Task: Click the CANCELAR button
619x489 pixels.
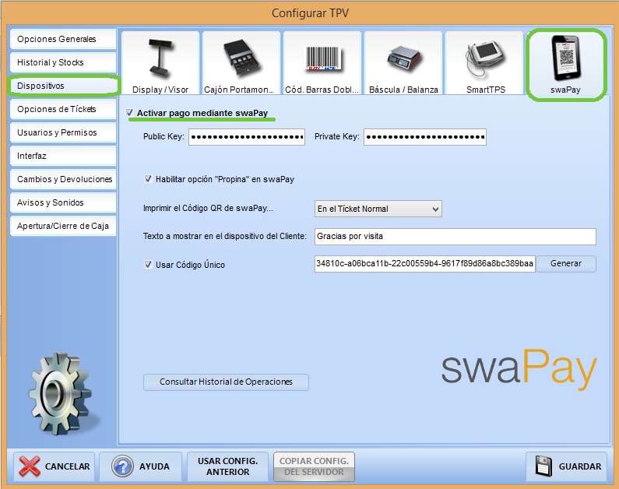Action: tap(54, 466)
